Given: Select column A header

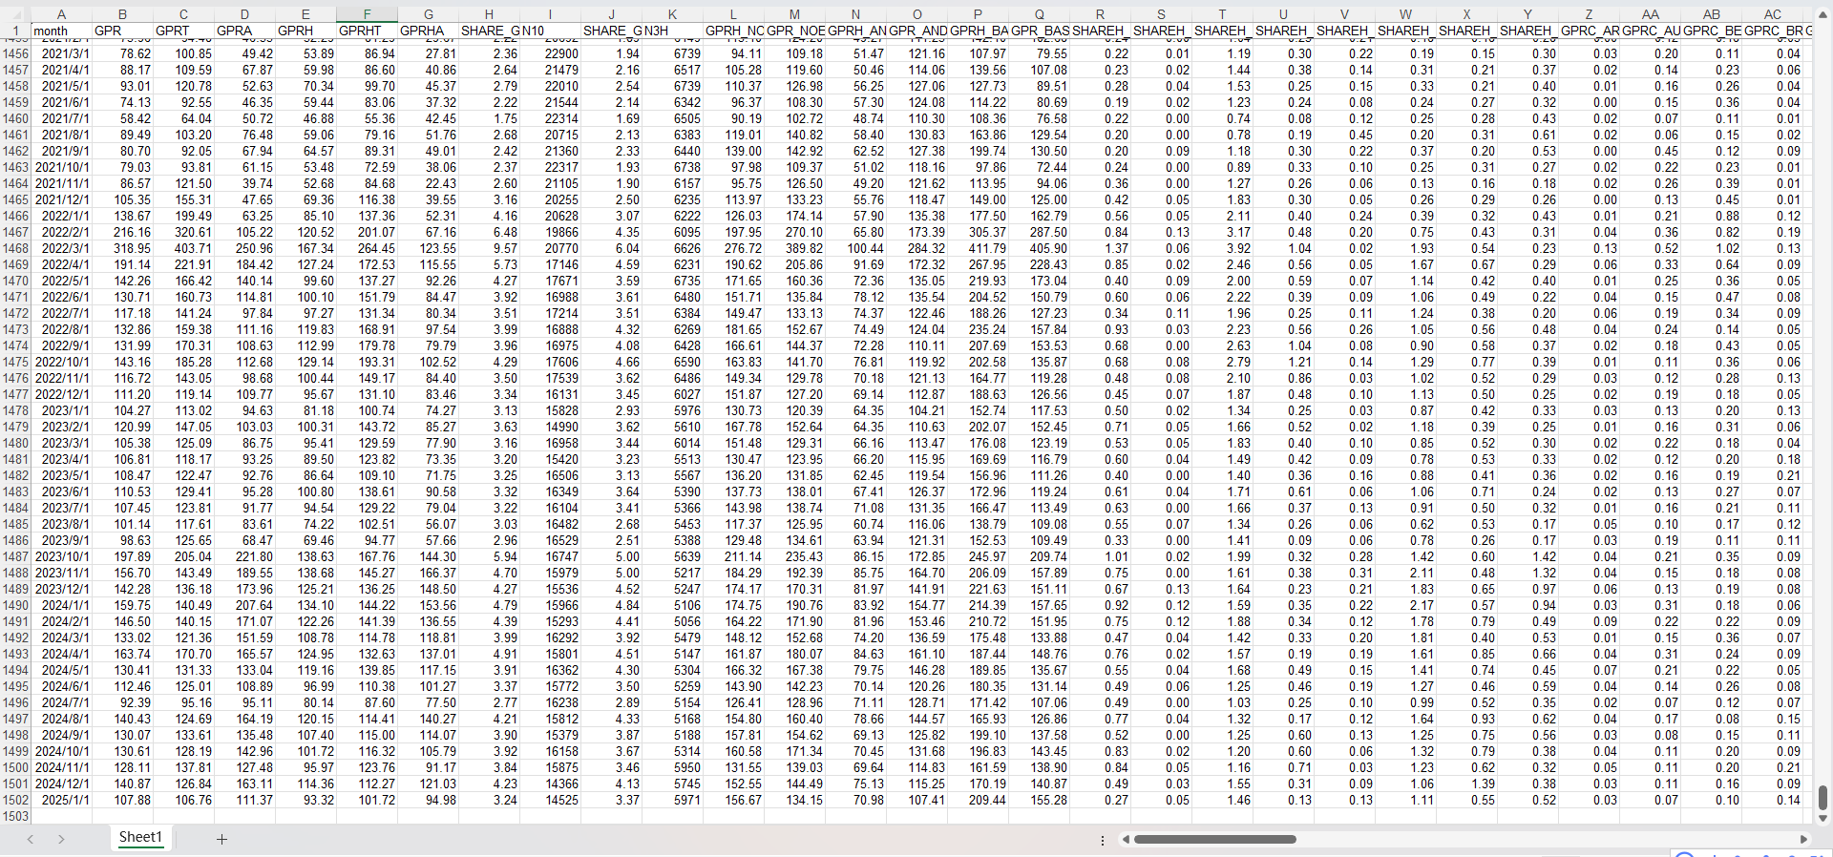Looking at the screenshot, I should pyautogui.click(x=61, y=14).
